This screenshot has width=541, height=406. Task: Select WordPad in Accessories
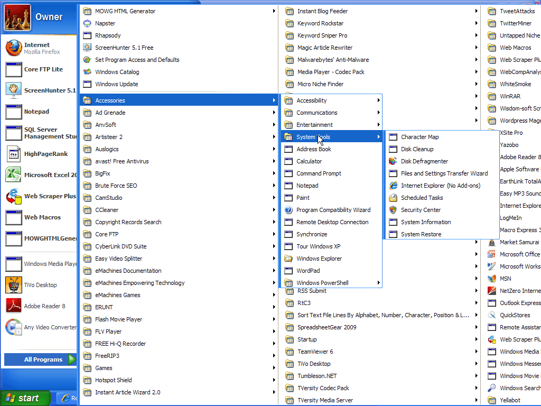point(332,271)
